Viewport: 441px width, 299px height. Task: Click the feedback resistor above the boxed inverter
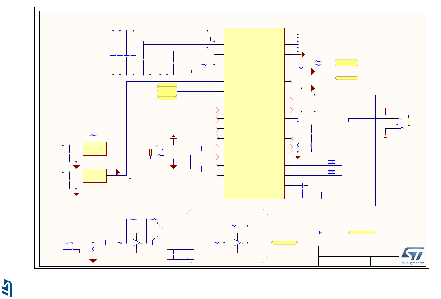(234, 226)
